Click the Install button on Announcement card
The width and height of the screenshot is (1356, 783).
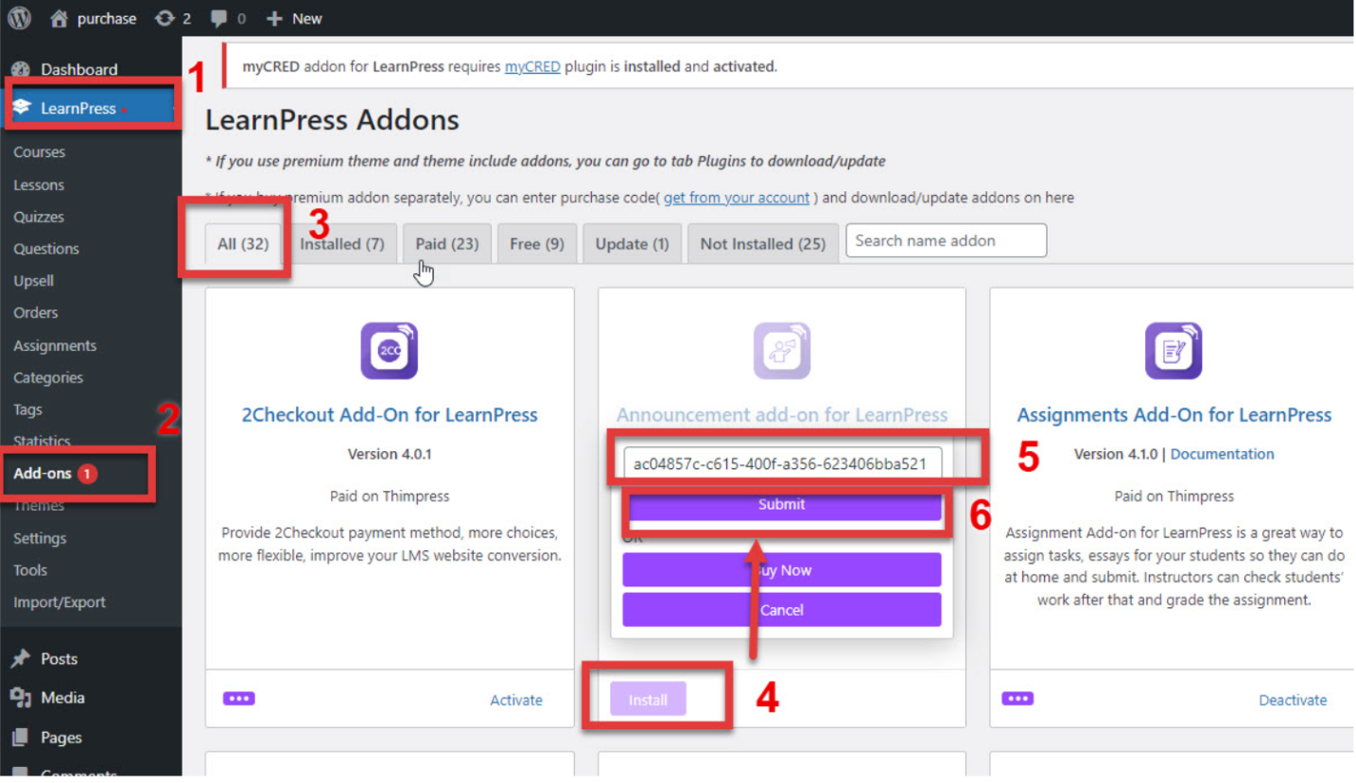648,700
